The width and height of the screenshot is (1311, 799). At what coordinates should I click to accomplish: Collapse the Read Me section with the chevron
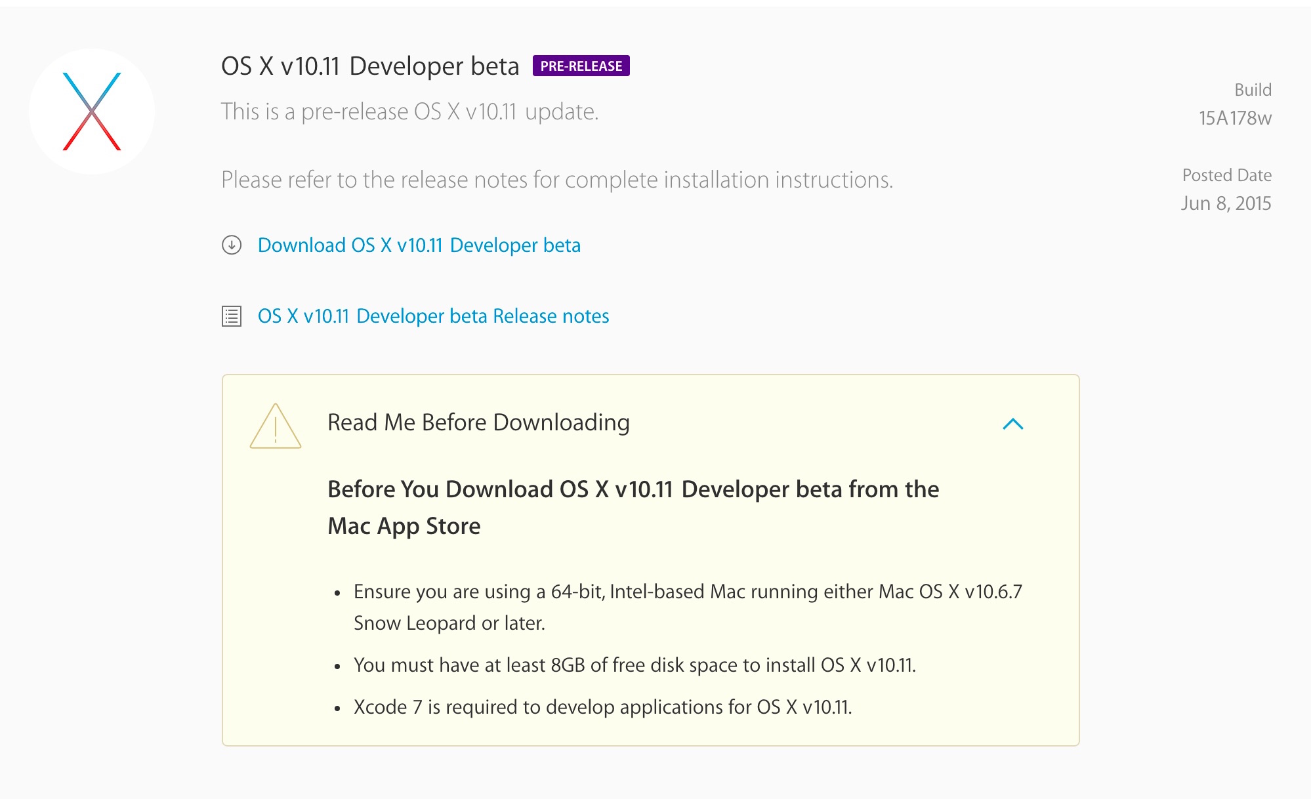click(x=1013, y=424)
